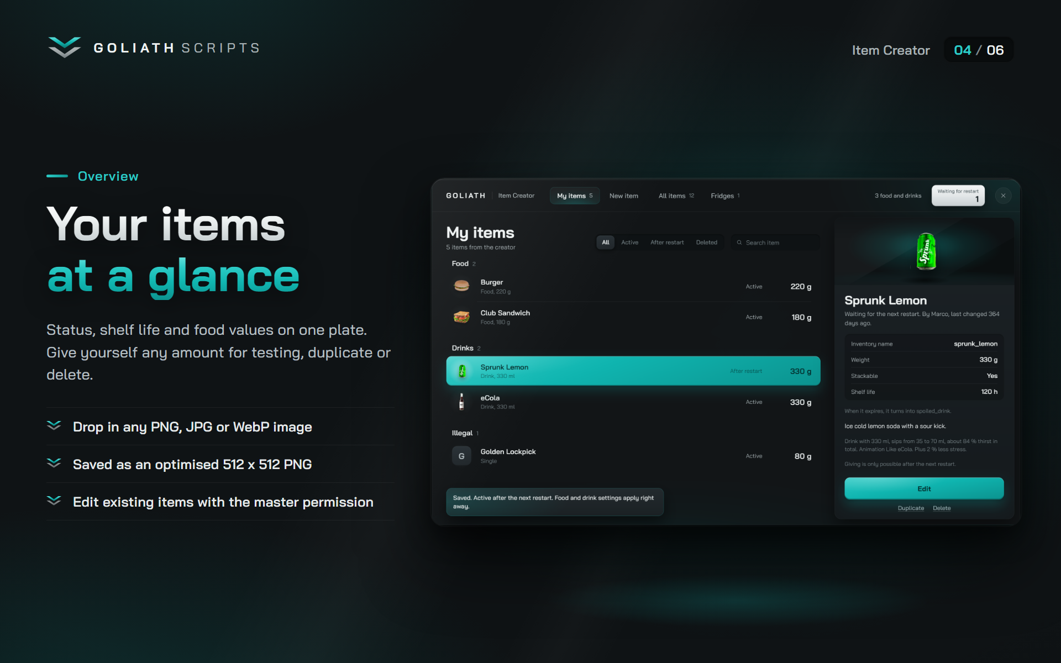
Task: Click the eCola Active status
Action: [x=754, y=402]
